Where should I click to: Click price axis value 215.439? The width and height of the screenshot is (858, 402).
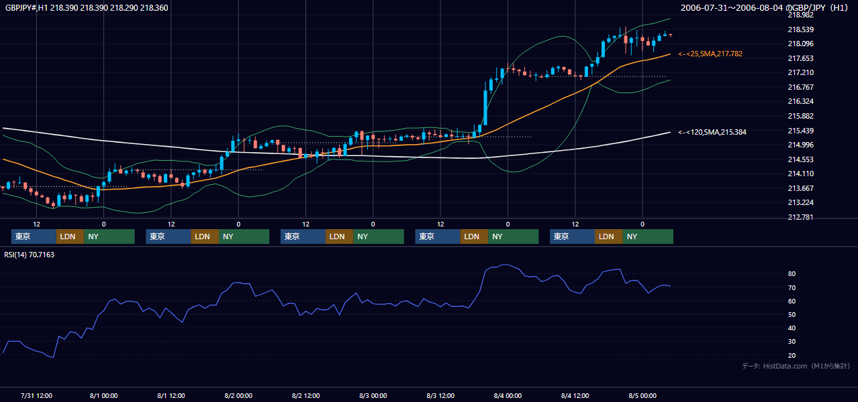click(800, 131)
